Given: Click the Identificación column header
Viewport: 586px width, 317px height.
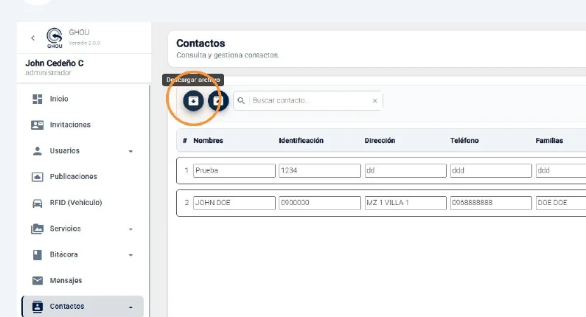Looking at the screenshot, I should 301,141.
